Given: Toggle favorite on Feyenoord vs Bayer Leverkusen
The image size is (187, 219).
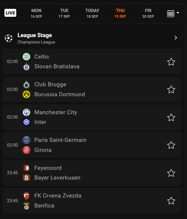Looking at the screenshot, I should [x=171, y=173].
